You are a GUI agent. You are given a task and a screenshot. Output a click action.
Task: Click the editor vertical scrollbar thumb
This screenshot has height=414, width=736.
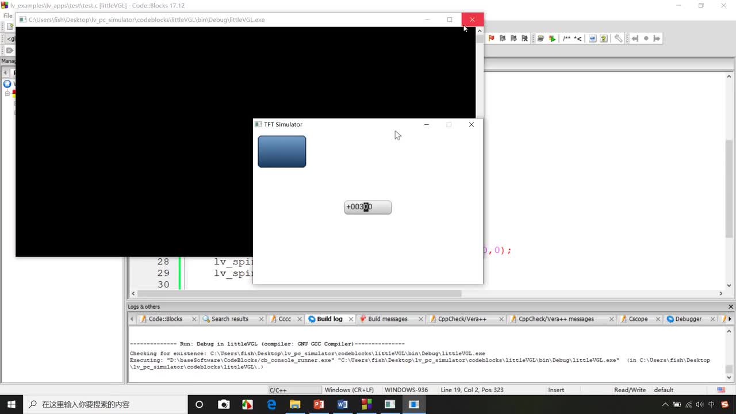click(729, 188)
